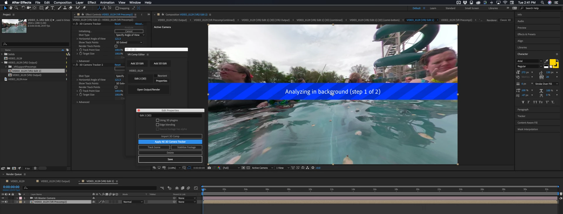Expand the VR Master Camera layer properties

coord(17,198)
